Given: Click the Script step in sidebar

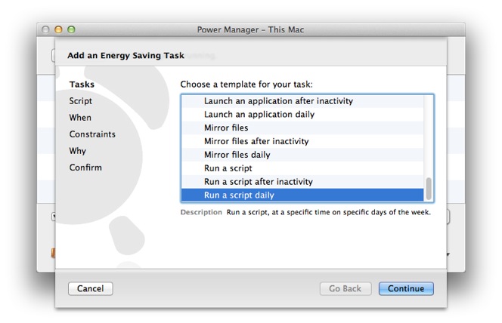Looking at the screenshot, I should [80, 101].
